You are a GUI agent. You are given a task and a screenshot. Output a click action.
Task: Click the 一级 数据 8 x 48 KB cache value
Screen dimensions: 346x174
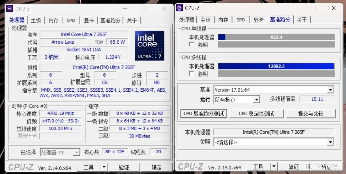point(140,113)
